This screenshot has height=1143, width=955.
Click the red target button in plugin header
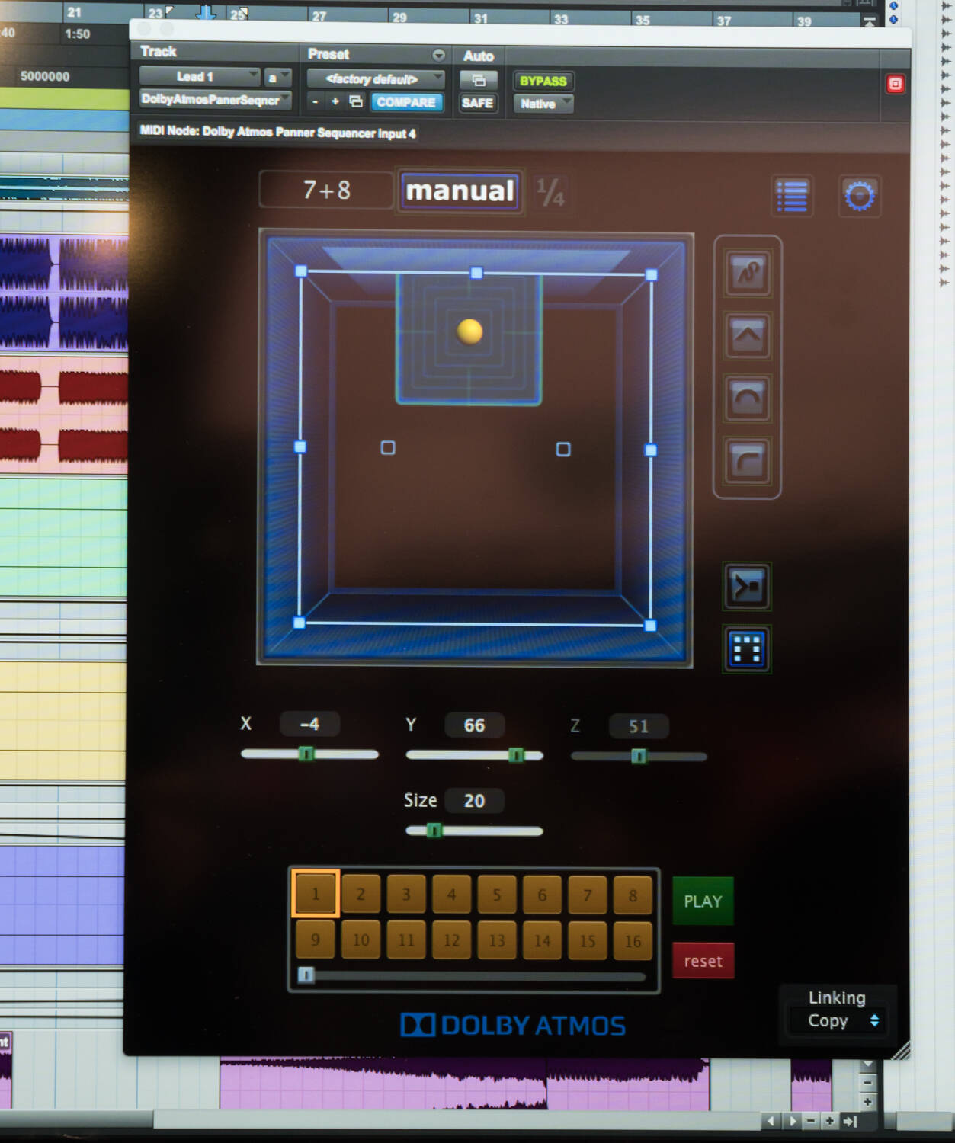pos(896,84)
